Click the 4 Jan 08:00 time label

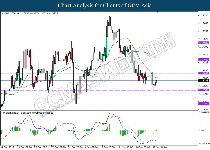(91, 148)
